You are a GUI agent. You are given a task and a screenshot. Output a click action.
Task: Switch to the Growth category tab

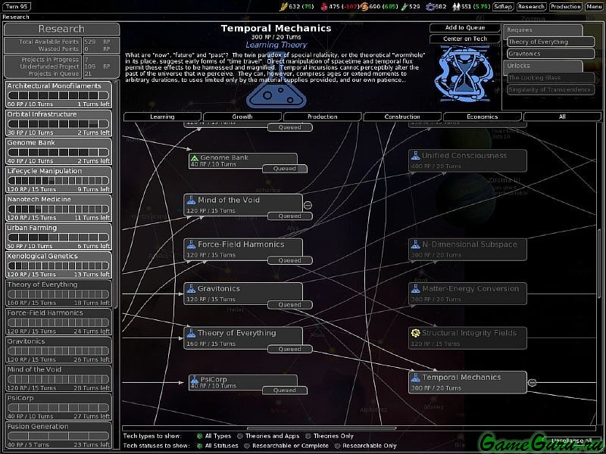[x=242, y=117]
